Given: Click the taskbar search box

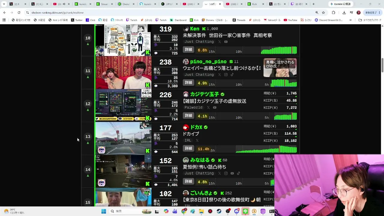Looking at the screenshot, I should 131,211.
